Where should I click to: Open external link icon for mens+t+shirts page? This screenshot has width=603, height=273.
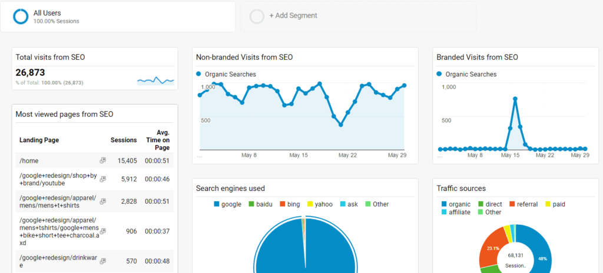pyautogui.click(x=102, y=201)
